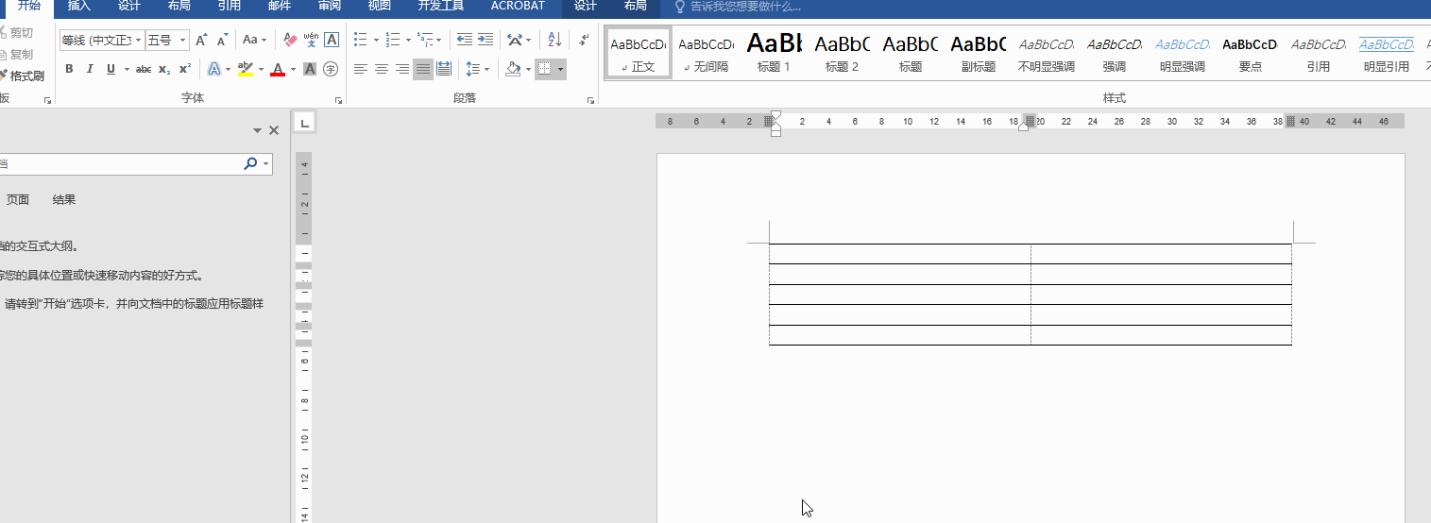Screen dimensions: 1431x523
Task: Apply underline formatting
Action: tap(111, 69)
